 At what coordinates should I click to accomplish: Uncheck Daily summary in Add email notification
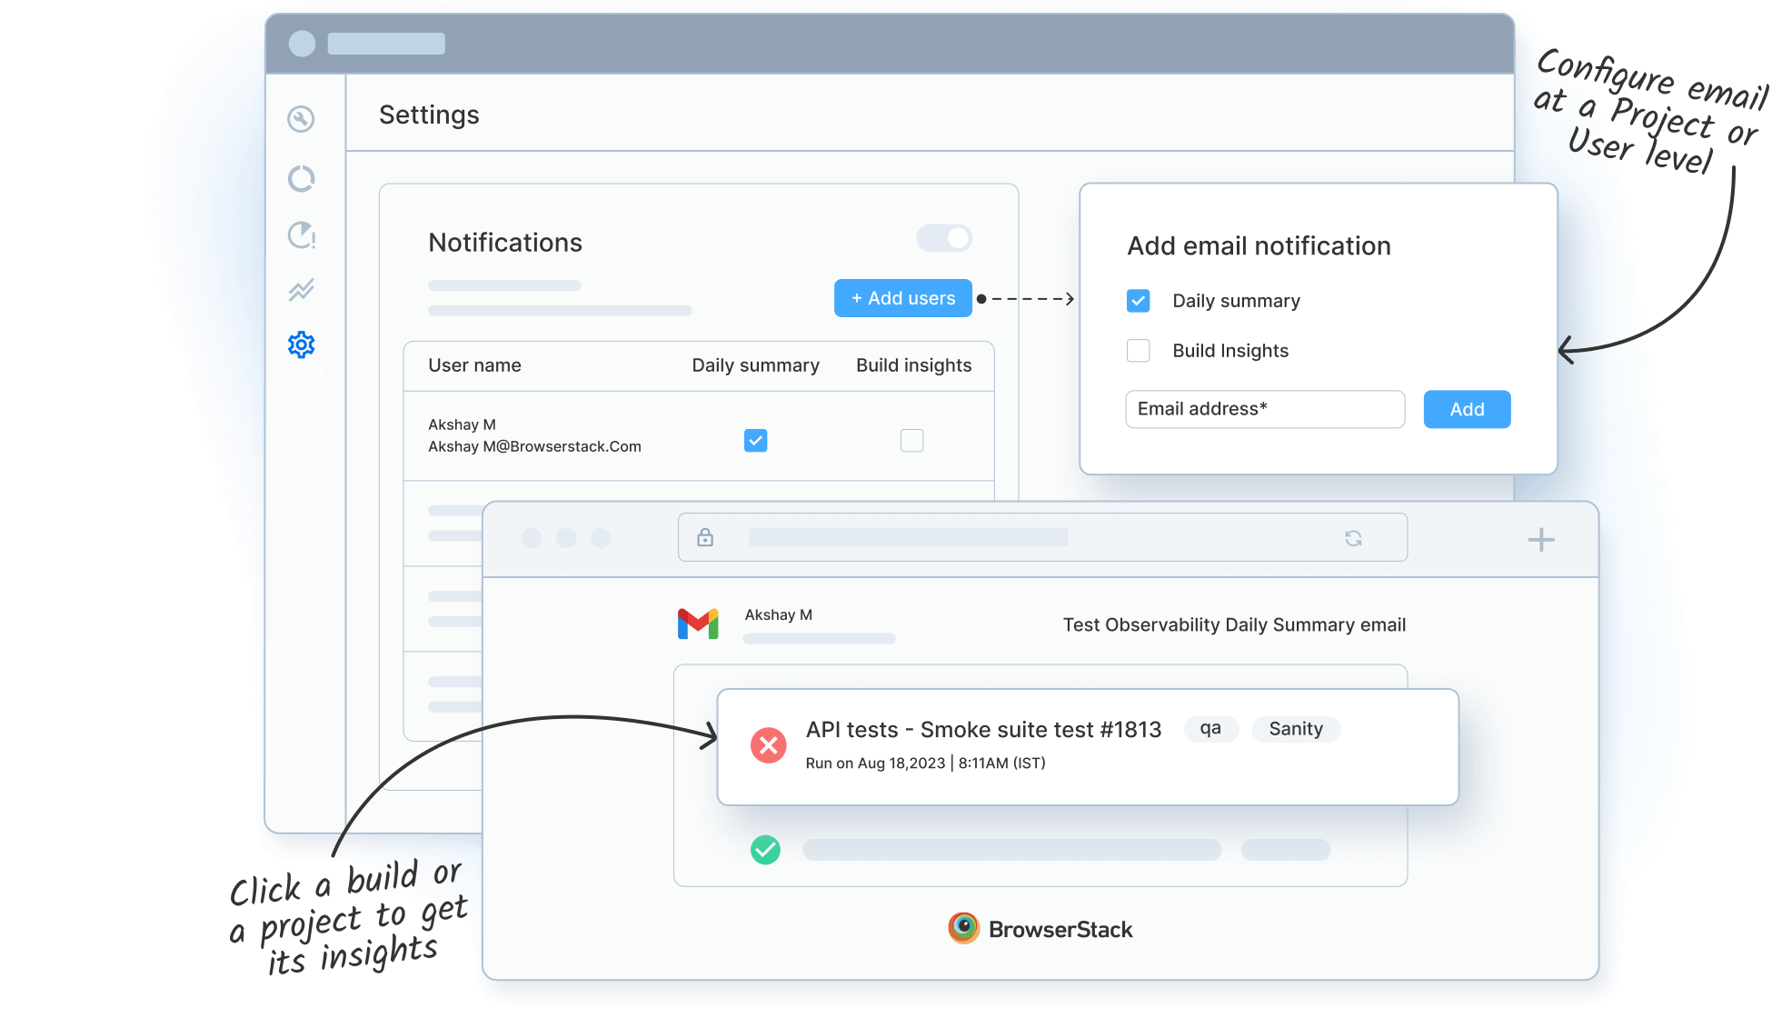tap(1138, 301)
